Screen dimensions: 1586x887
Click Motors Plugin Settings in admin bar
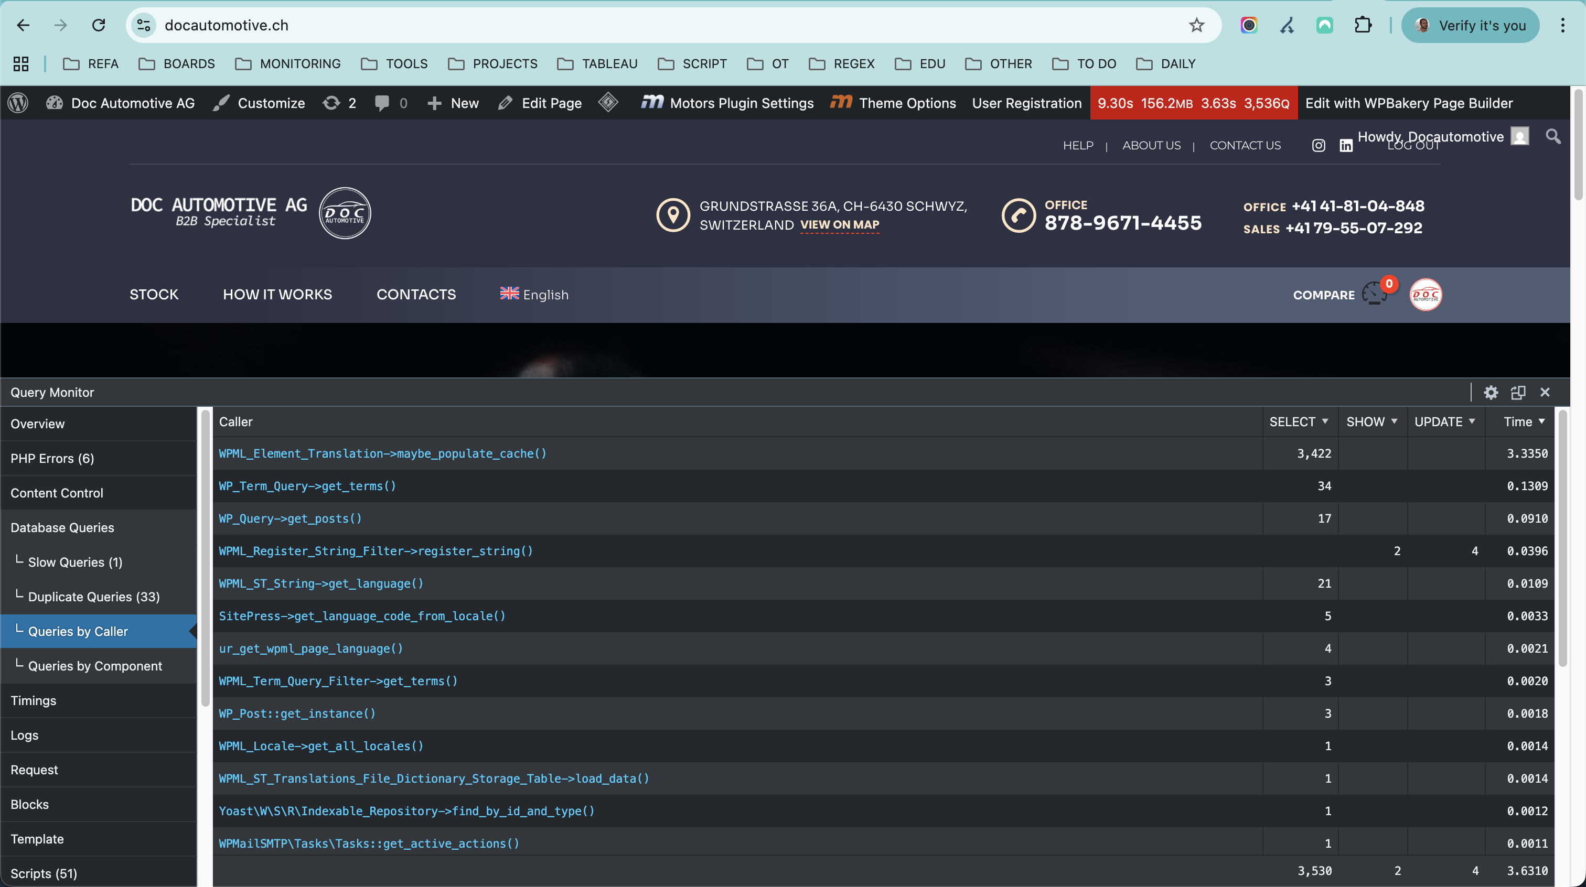click(x=727, y=103)
